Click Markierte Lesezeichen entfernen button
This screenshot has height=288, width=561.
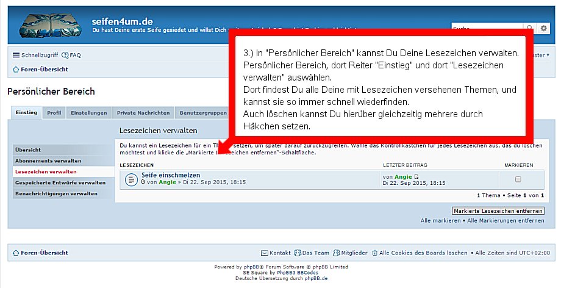pyautogui.click(x=498, y=211)
